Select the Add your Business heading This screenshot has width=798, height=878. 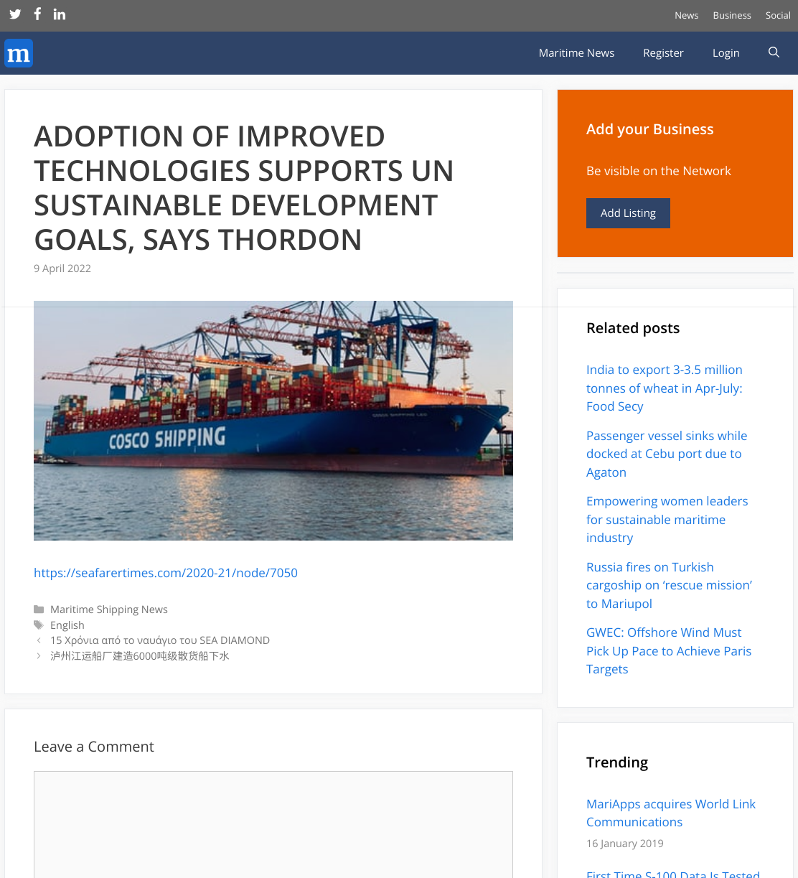pos(650,129)
